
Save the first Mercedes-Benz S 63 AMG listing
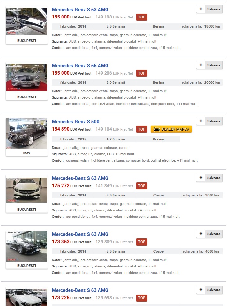coord(214,9)
